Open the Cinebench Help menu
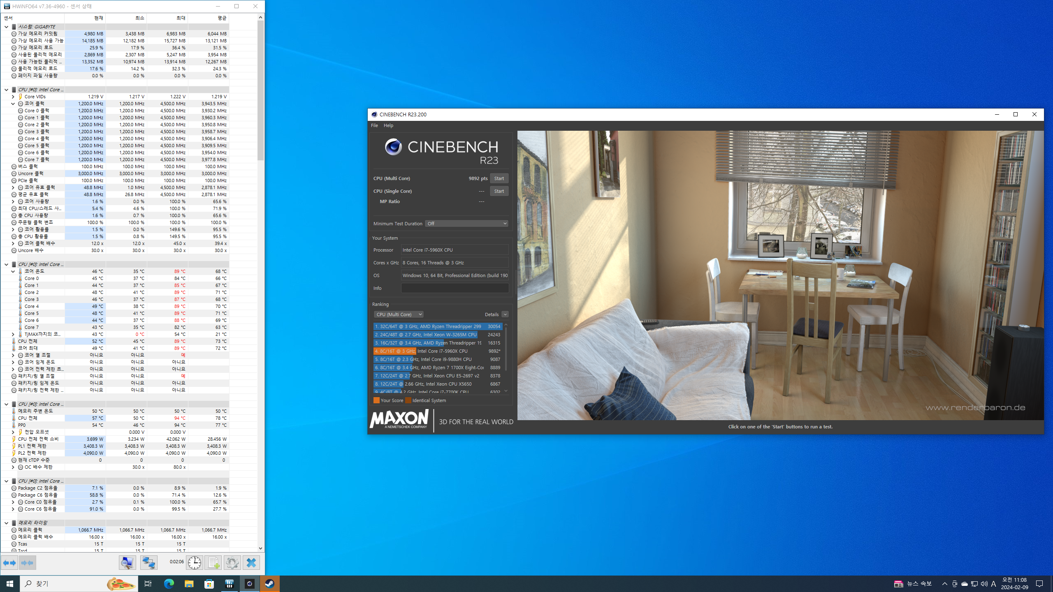The height and width of the screenshot is (592, 1053). point(388,126)
